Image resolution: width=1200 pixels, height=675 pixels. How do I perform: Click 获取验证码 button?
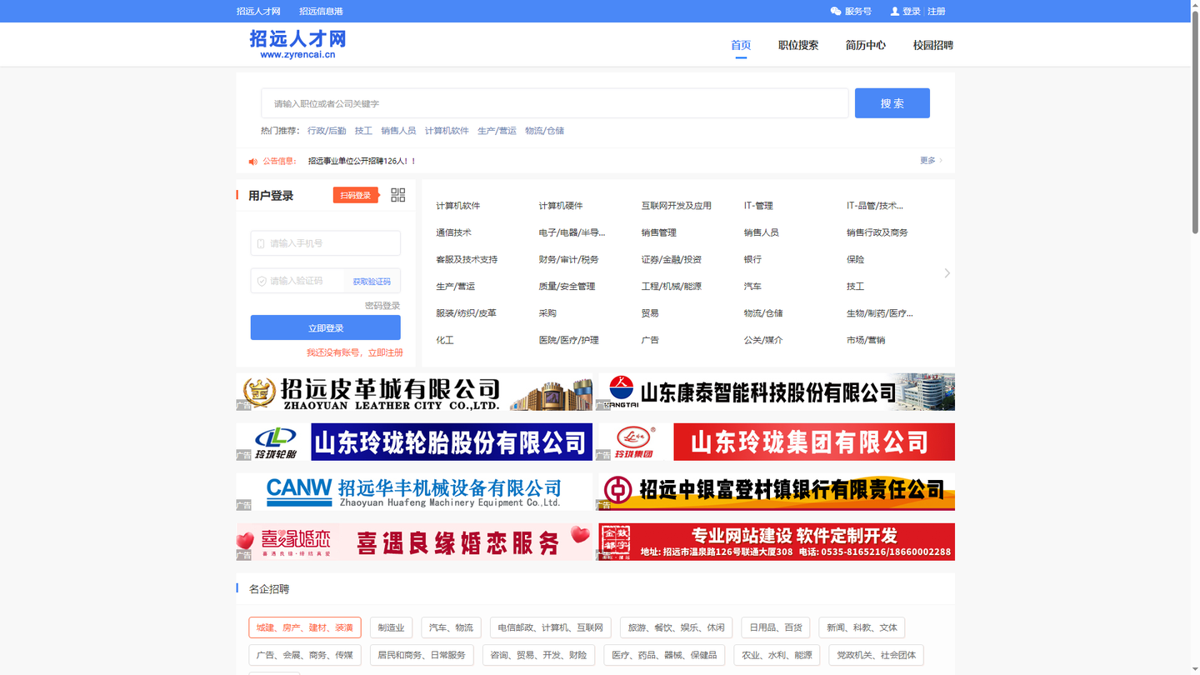click(372, 282)
